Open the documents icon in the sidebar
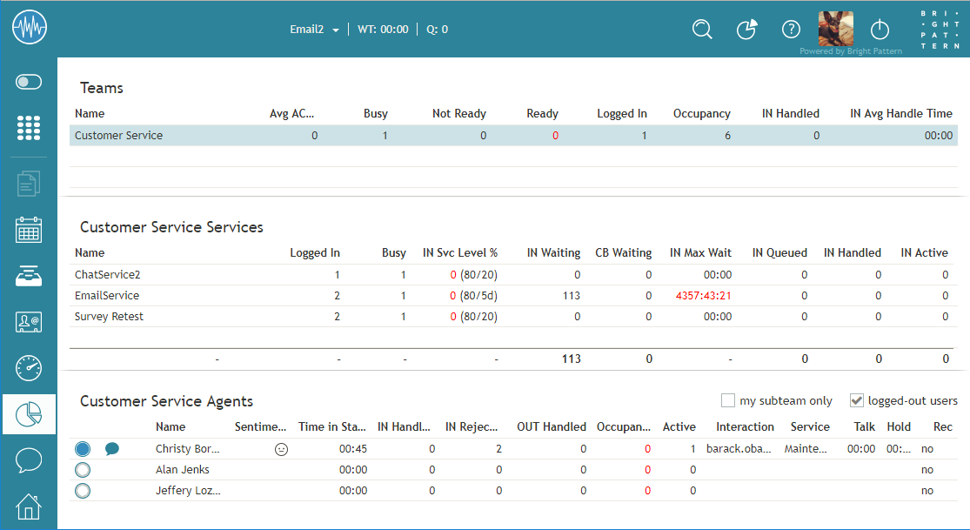This screenshot has width=970, height=530. (29, 184)
